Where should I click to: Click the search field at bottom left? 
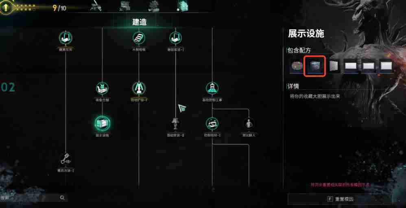(x=33, y=198)
